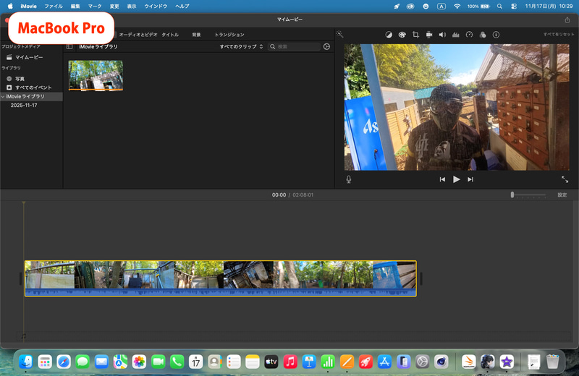Collapse the iMovie ライブラリ sidebar item
This screenshot has width=579, height=376.
[3, 96]
